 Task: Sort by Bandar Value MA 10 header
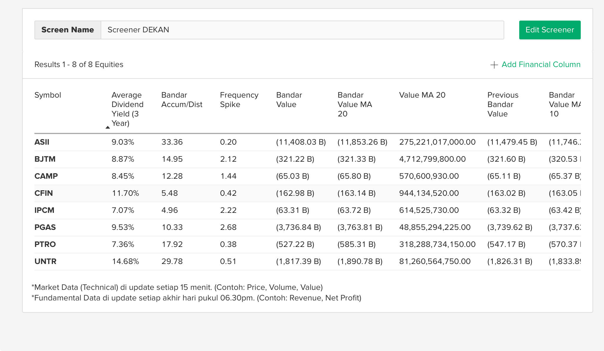pos(565,104)
